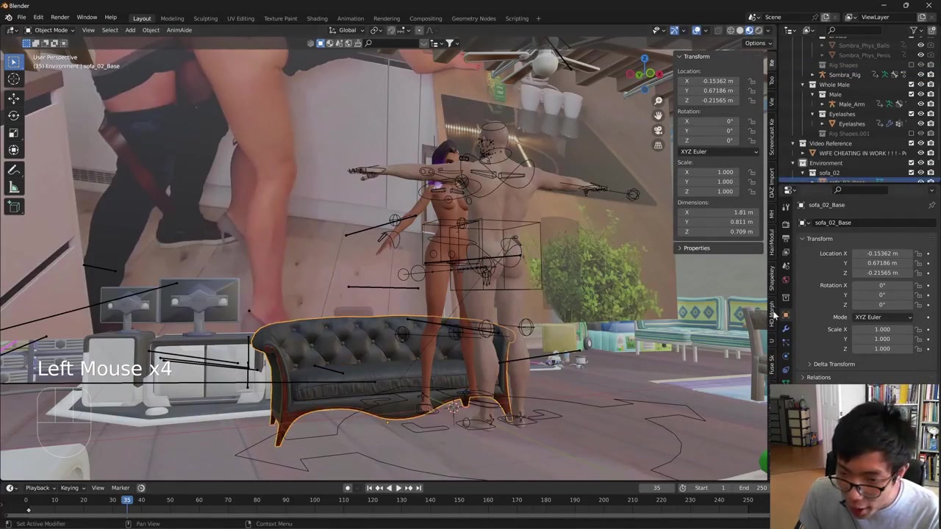Open the Keying menu in the timeline
Viewport: 941px width, 529px height.
71,488
